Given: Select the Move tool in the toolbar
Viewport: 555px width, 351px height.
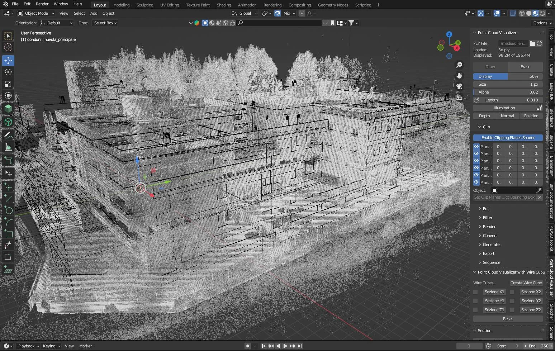Looking at the screenshot, I should (x=8, y=61).
